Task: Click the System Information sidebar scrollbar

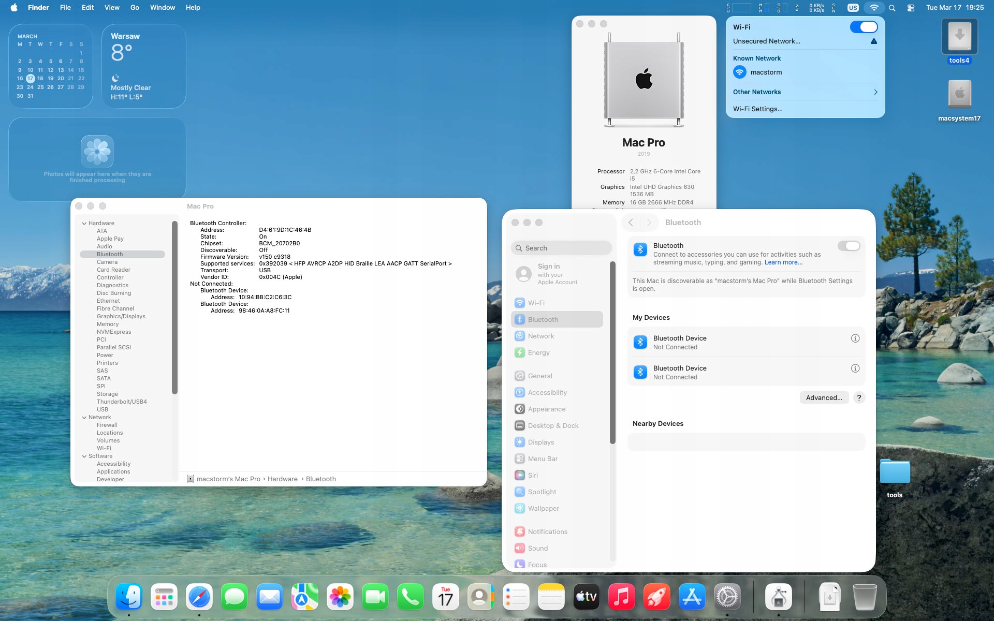Action: 174,308
